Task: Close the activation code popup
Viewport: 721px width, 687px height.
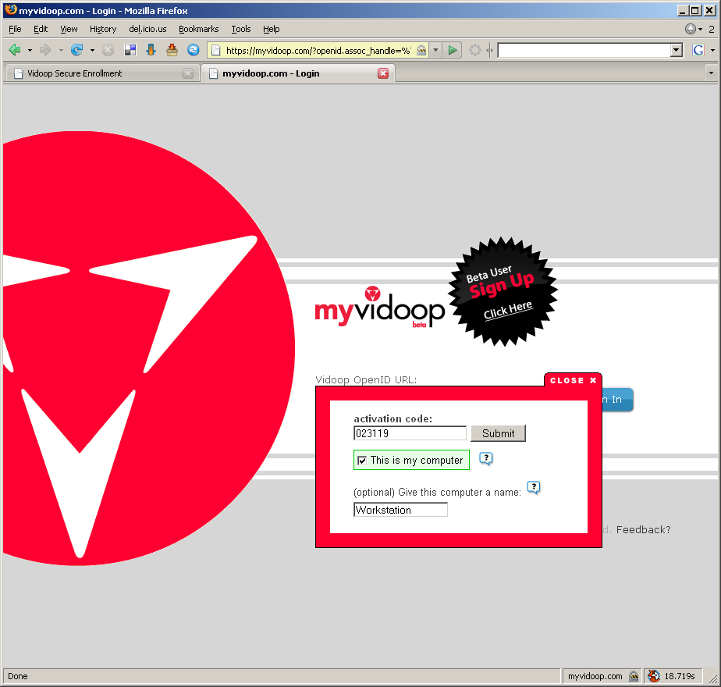Action: click(573, 380)
